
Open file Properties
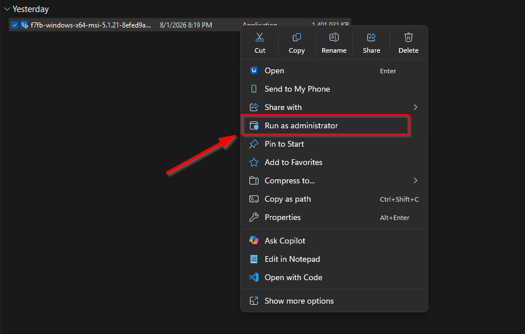[x=334, y=218]
